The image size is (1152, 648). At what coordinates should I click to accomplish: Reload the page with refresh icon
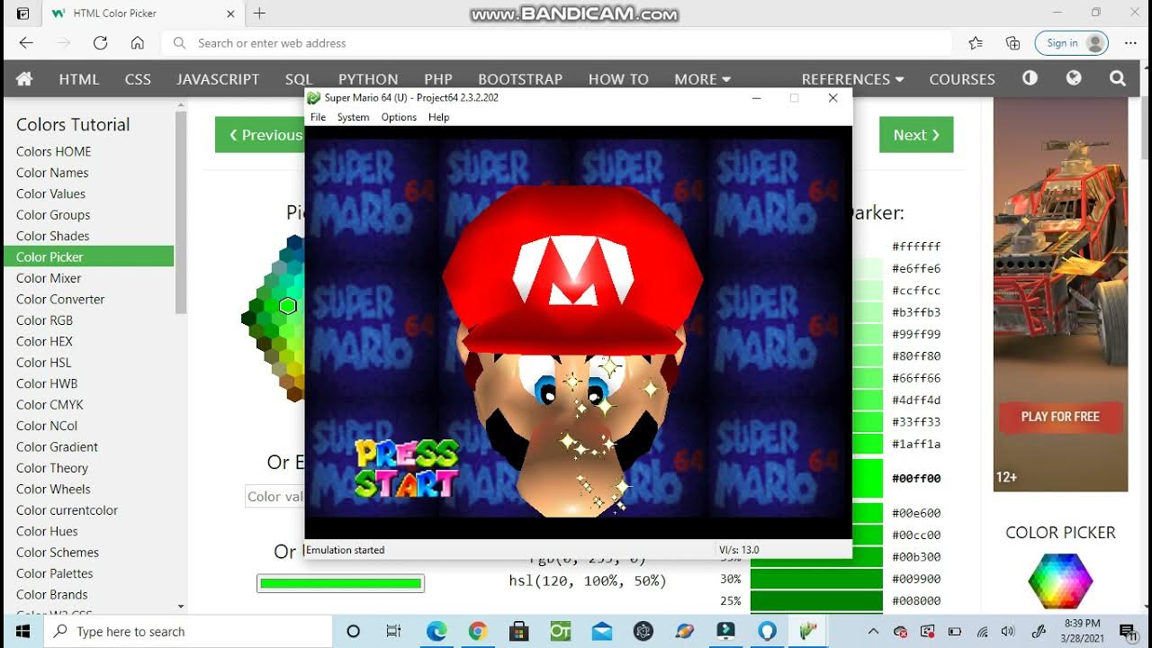(x=100, y=43)
